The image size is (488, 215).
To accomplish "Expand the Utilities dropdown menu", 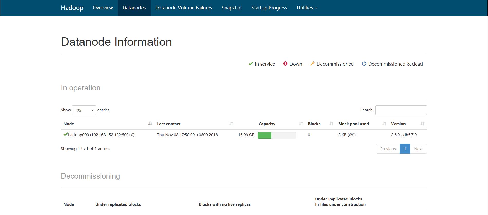I will click(x=307, y=8).
